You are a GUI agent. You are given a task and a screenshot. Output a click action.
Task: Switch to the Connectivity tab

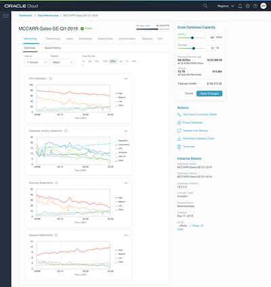click(x=53, y=39)
